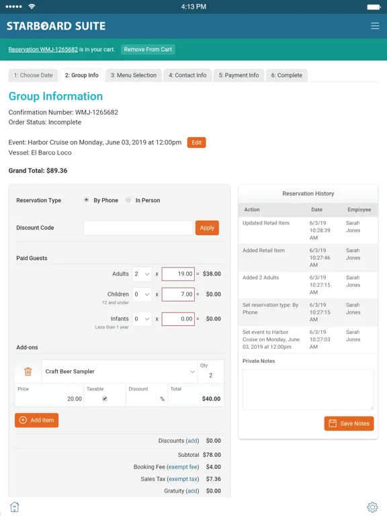Image resolution: width=387 pixels, height=516 pixels.
Task: Click the add-on Total $40.00 value
Action: click(x=211, y=399)
